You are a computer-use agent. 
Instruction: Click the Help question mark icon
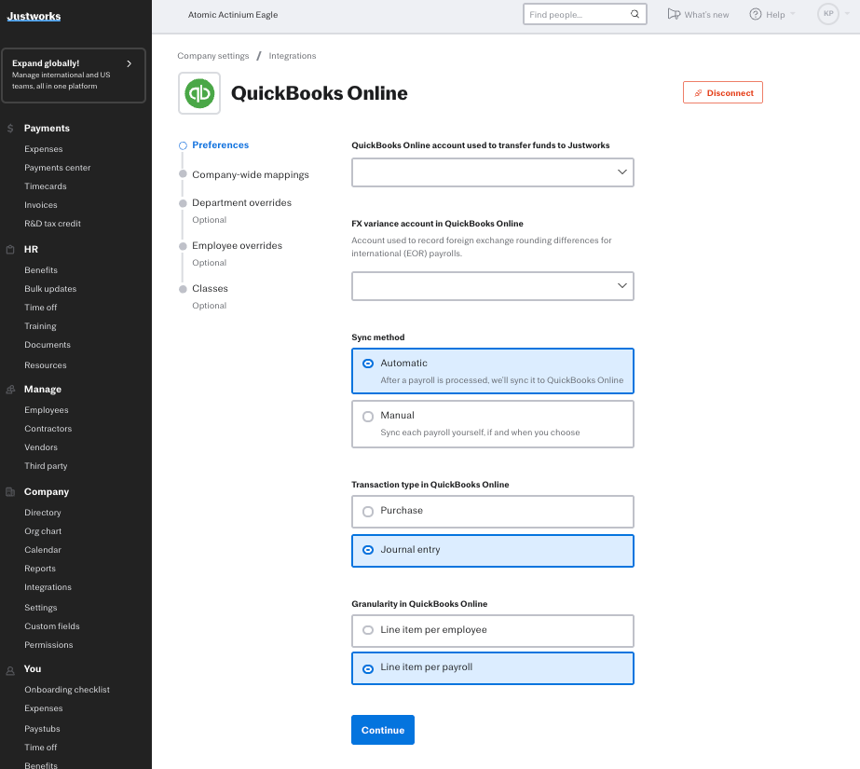pyautogui.click(x=755, y=15)
